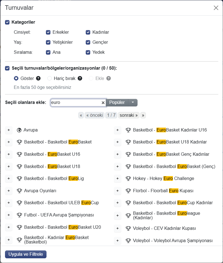Viewport: 223px width, 263px height.
Task: Click Uygula ve Filtrele button
Action: pyautogui.click(x=26, y=254)
